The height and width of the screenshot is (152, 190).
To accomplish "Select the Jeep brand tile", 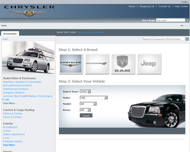I will click(149, 64).
